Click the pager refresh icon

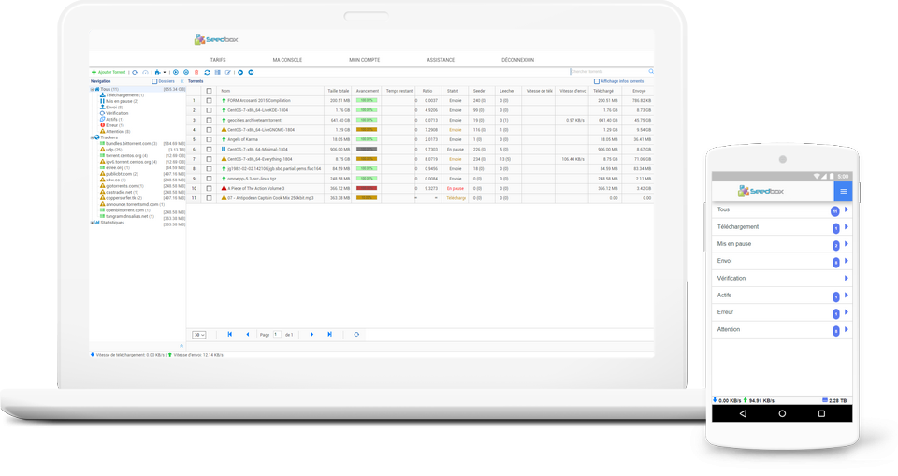click(x=356, y=335)
